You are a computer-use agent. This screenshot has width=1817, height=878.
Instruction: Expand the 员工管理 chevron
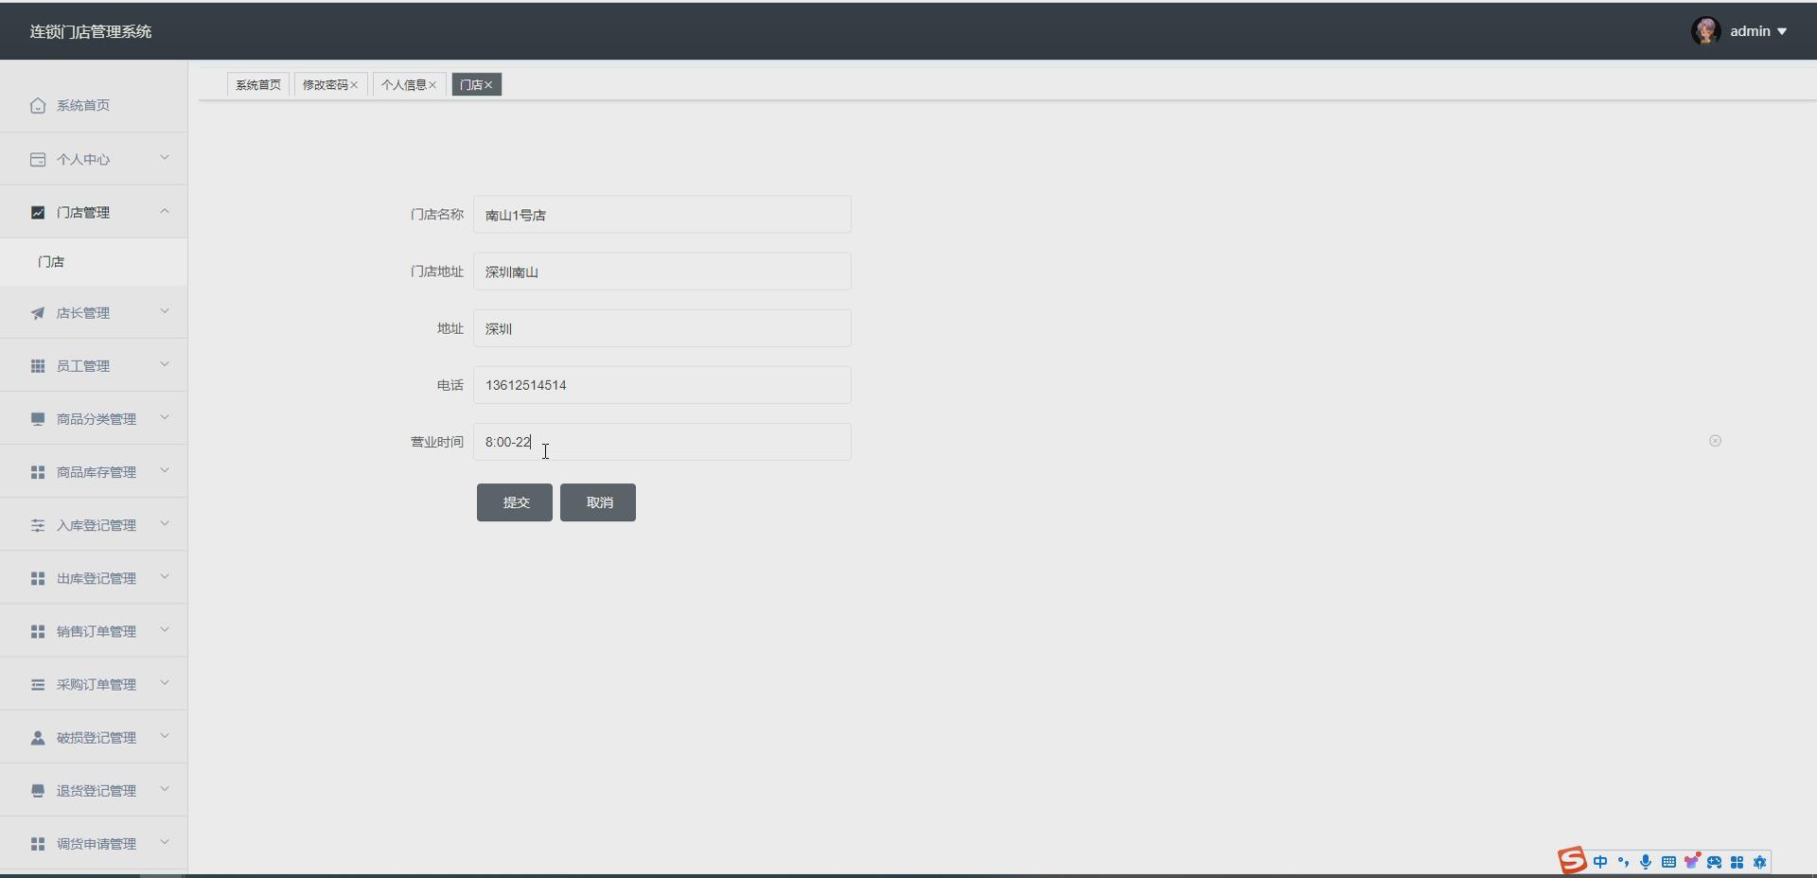[165, 364]
